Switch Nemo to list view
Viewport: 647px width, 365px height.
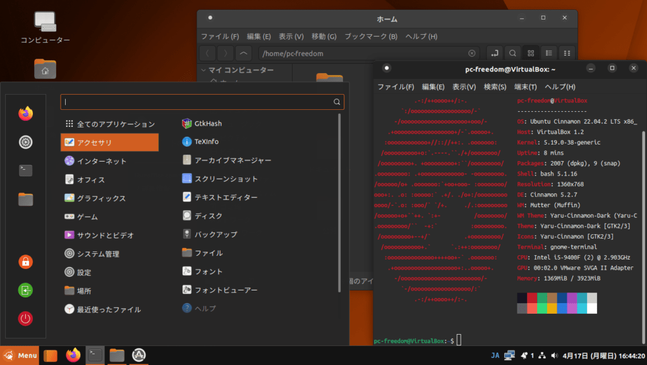click(x=549, y=53)
